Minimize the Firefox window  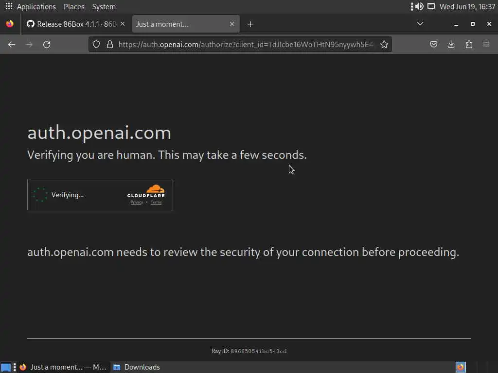pyautogui.click(x=456, y=24)
